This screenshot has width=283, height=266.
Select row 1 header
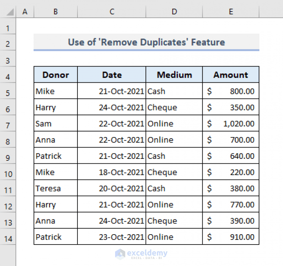click(8, 26)
